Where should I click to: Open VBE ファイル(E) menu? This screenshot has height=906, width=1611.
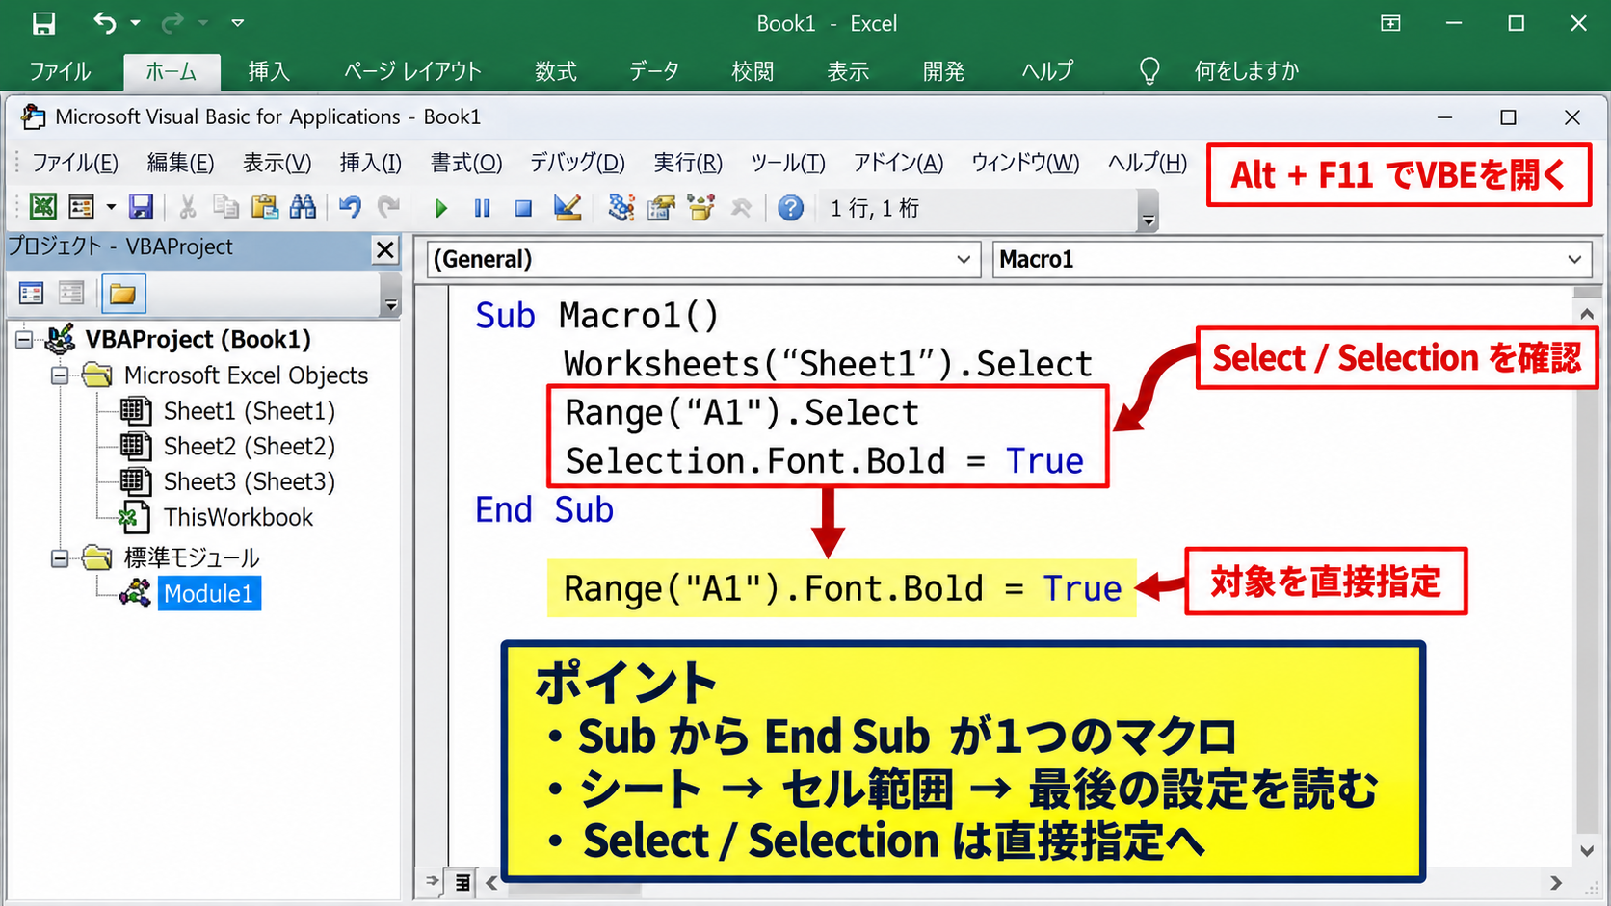coord(75,163)
